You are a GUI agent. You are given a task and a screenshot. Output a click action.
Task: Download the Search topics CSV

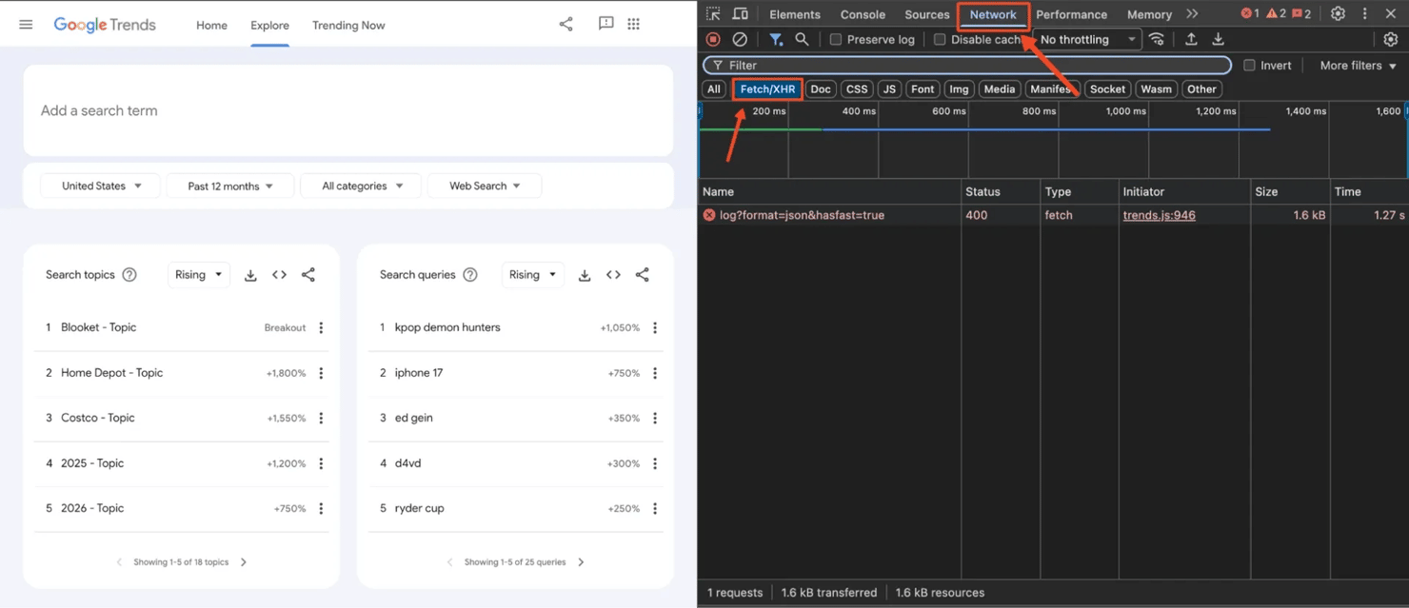[250, 275]
